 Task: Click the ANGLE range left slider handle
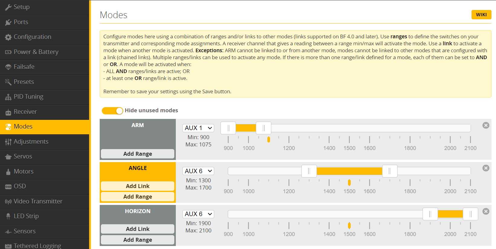tap(309, 171)
